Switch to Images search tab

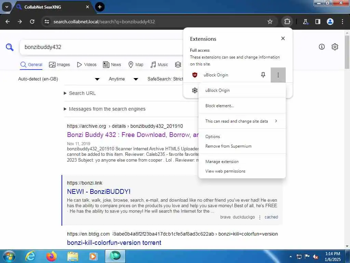(x=59, y=65)
